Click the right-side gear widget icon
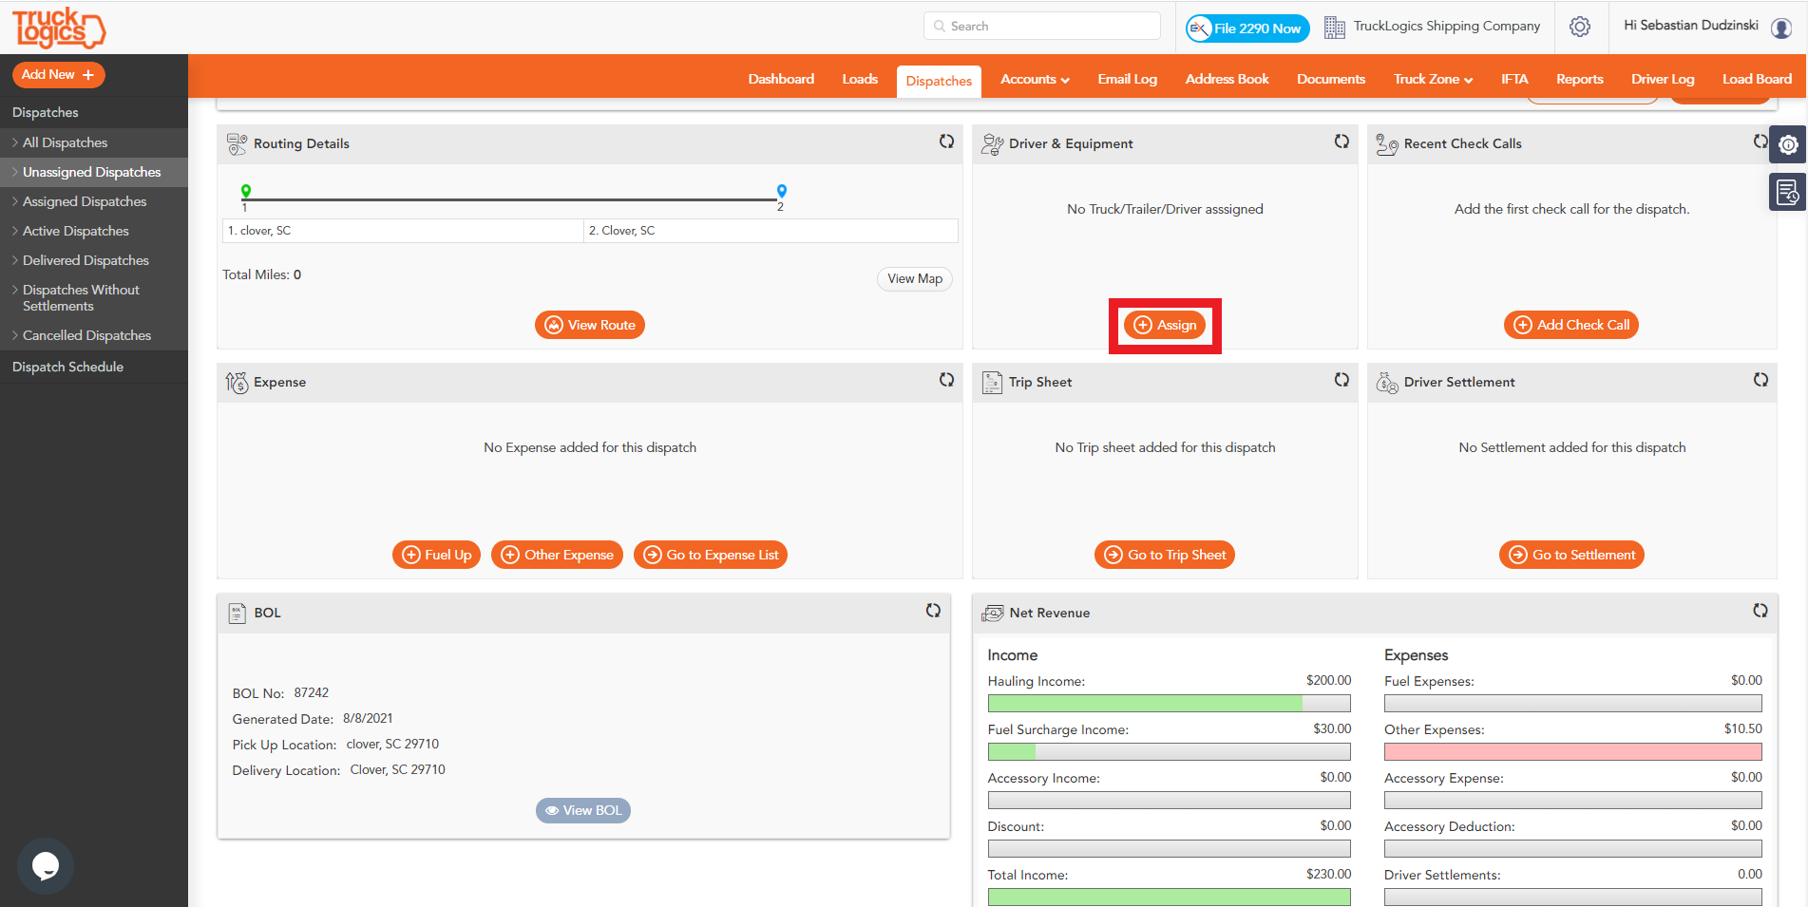This screenshot has height=907, width=1808. (x=1788, y=144)
